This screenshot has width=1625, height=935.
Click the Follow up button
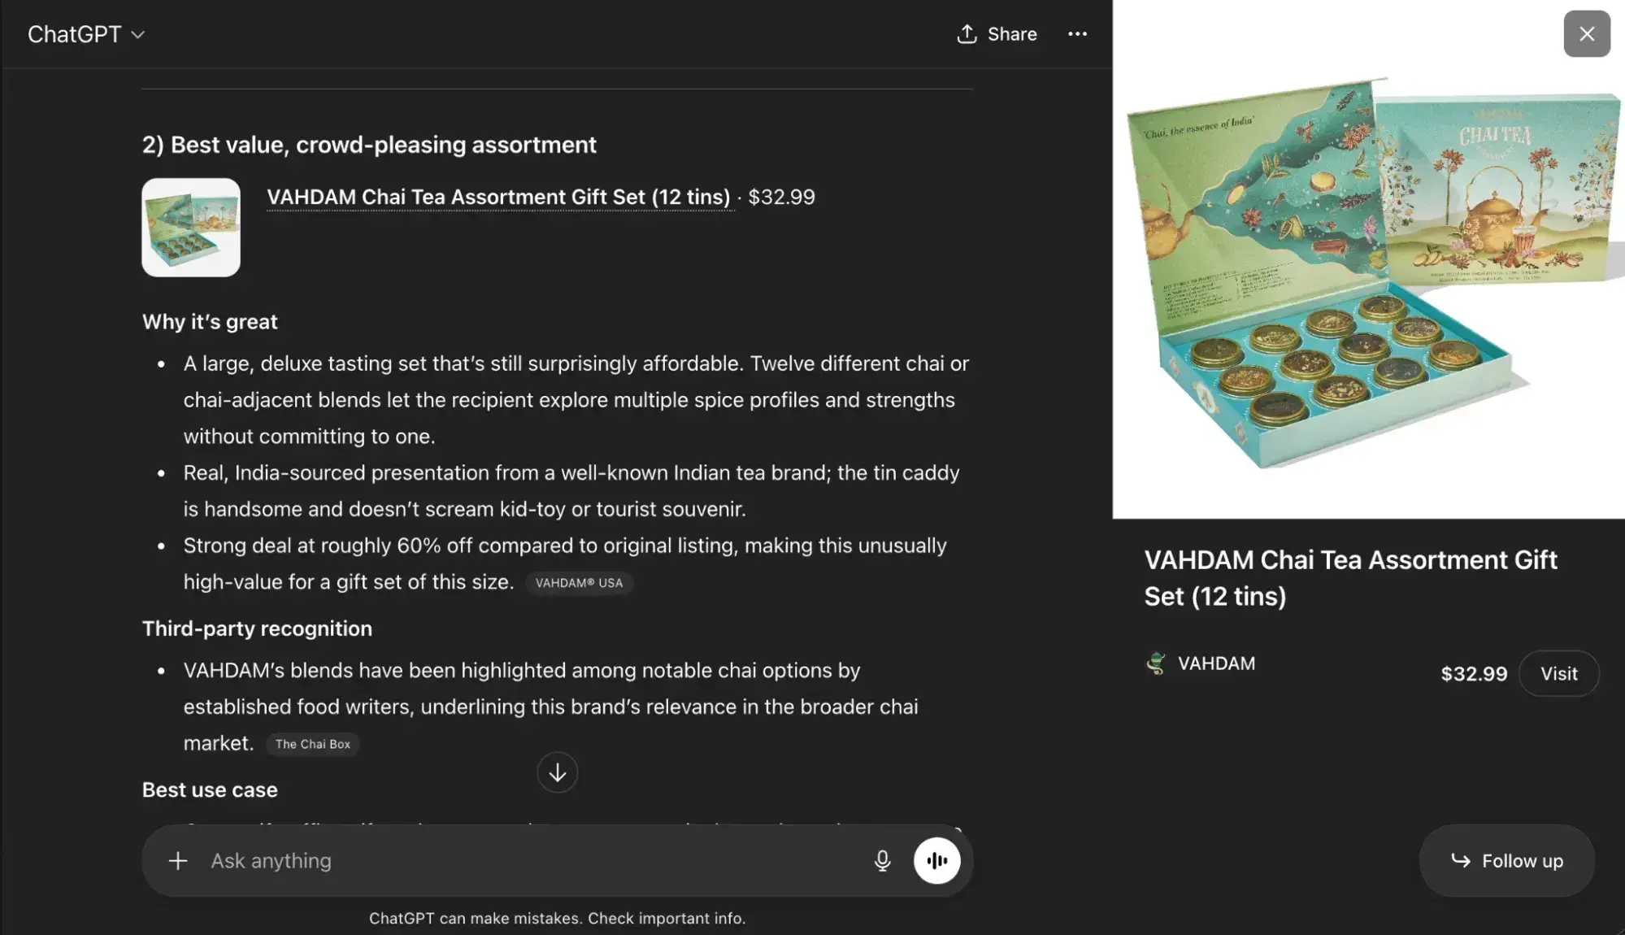1506,860
